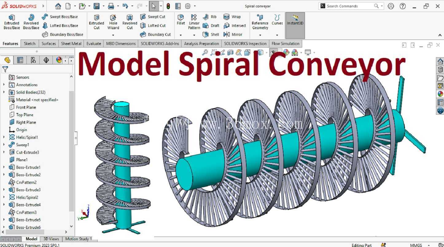Open the PropertyManager tab icon

tap(20, 60)
